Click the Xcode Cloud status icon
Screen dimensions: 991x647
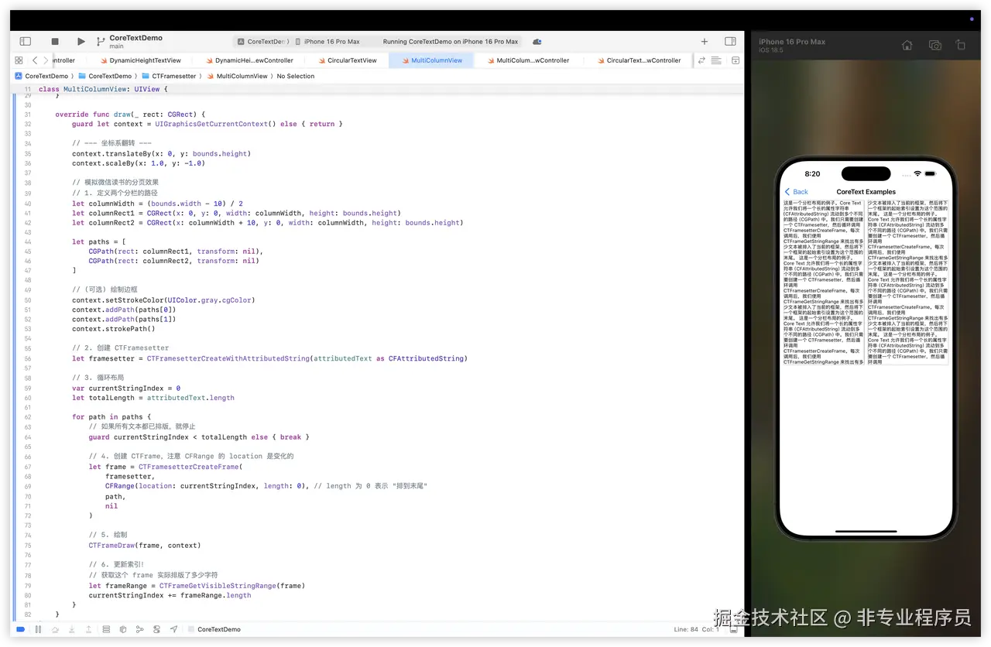coord(537,42)
